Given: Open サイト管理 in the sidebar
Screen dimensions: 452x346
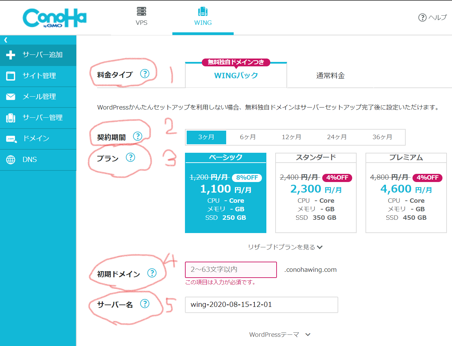Looking at the screenshot, I should coord(38,76).
